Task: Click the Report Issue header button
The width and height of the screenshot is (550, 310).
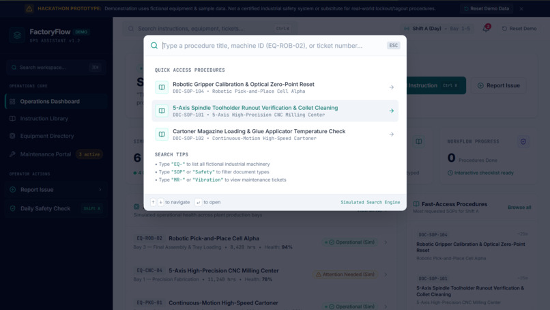Action: click(498, 85)
